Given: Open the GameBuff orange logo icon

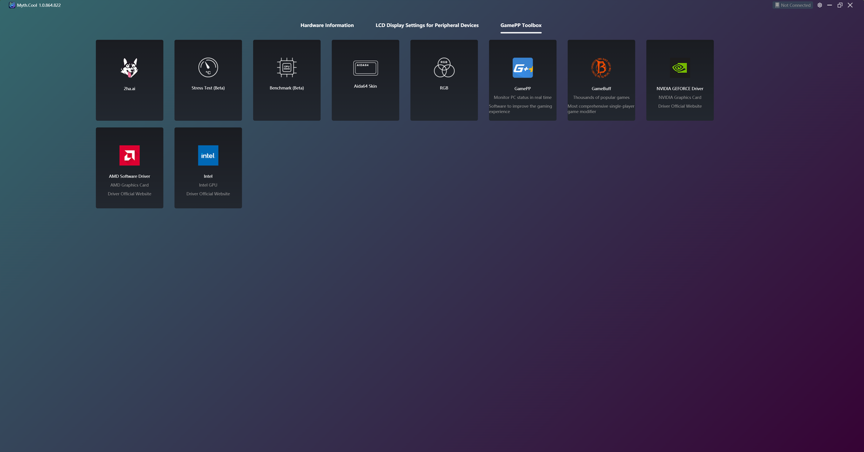Looking at the screenshot, I should [x=601, y=68].
